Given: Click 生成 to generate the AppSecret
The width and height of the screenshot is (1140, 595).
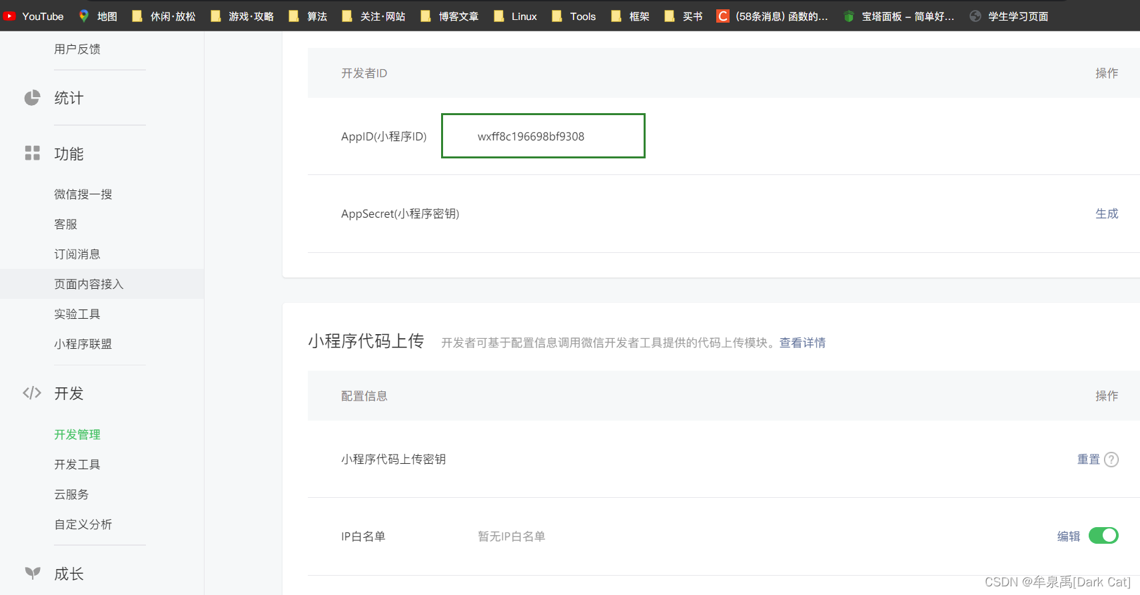Looking at the screenshot, I should (x=1107, y=214).
